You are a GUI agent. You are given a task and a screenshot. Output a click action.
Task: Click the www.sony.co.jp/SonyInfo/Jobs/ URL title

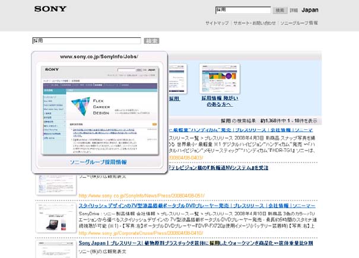99,56
